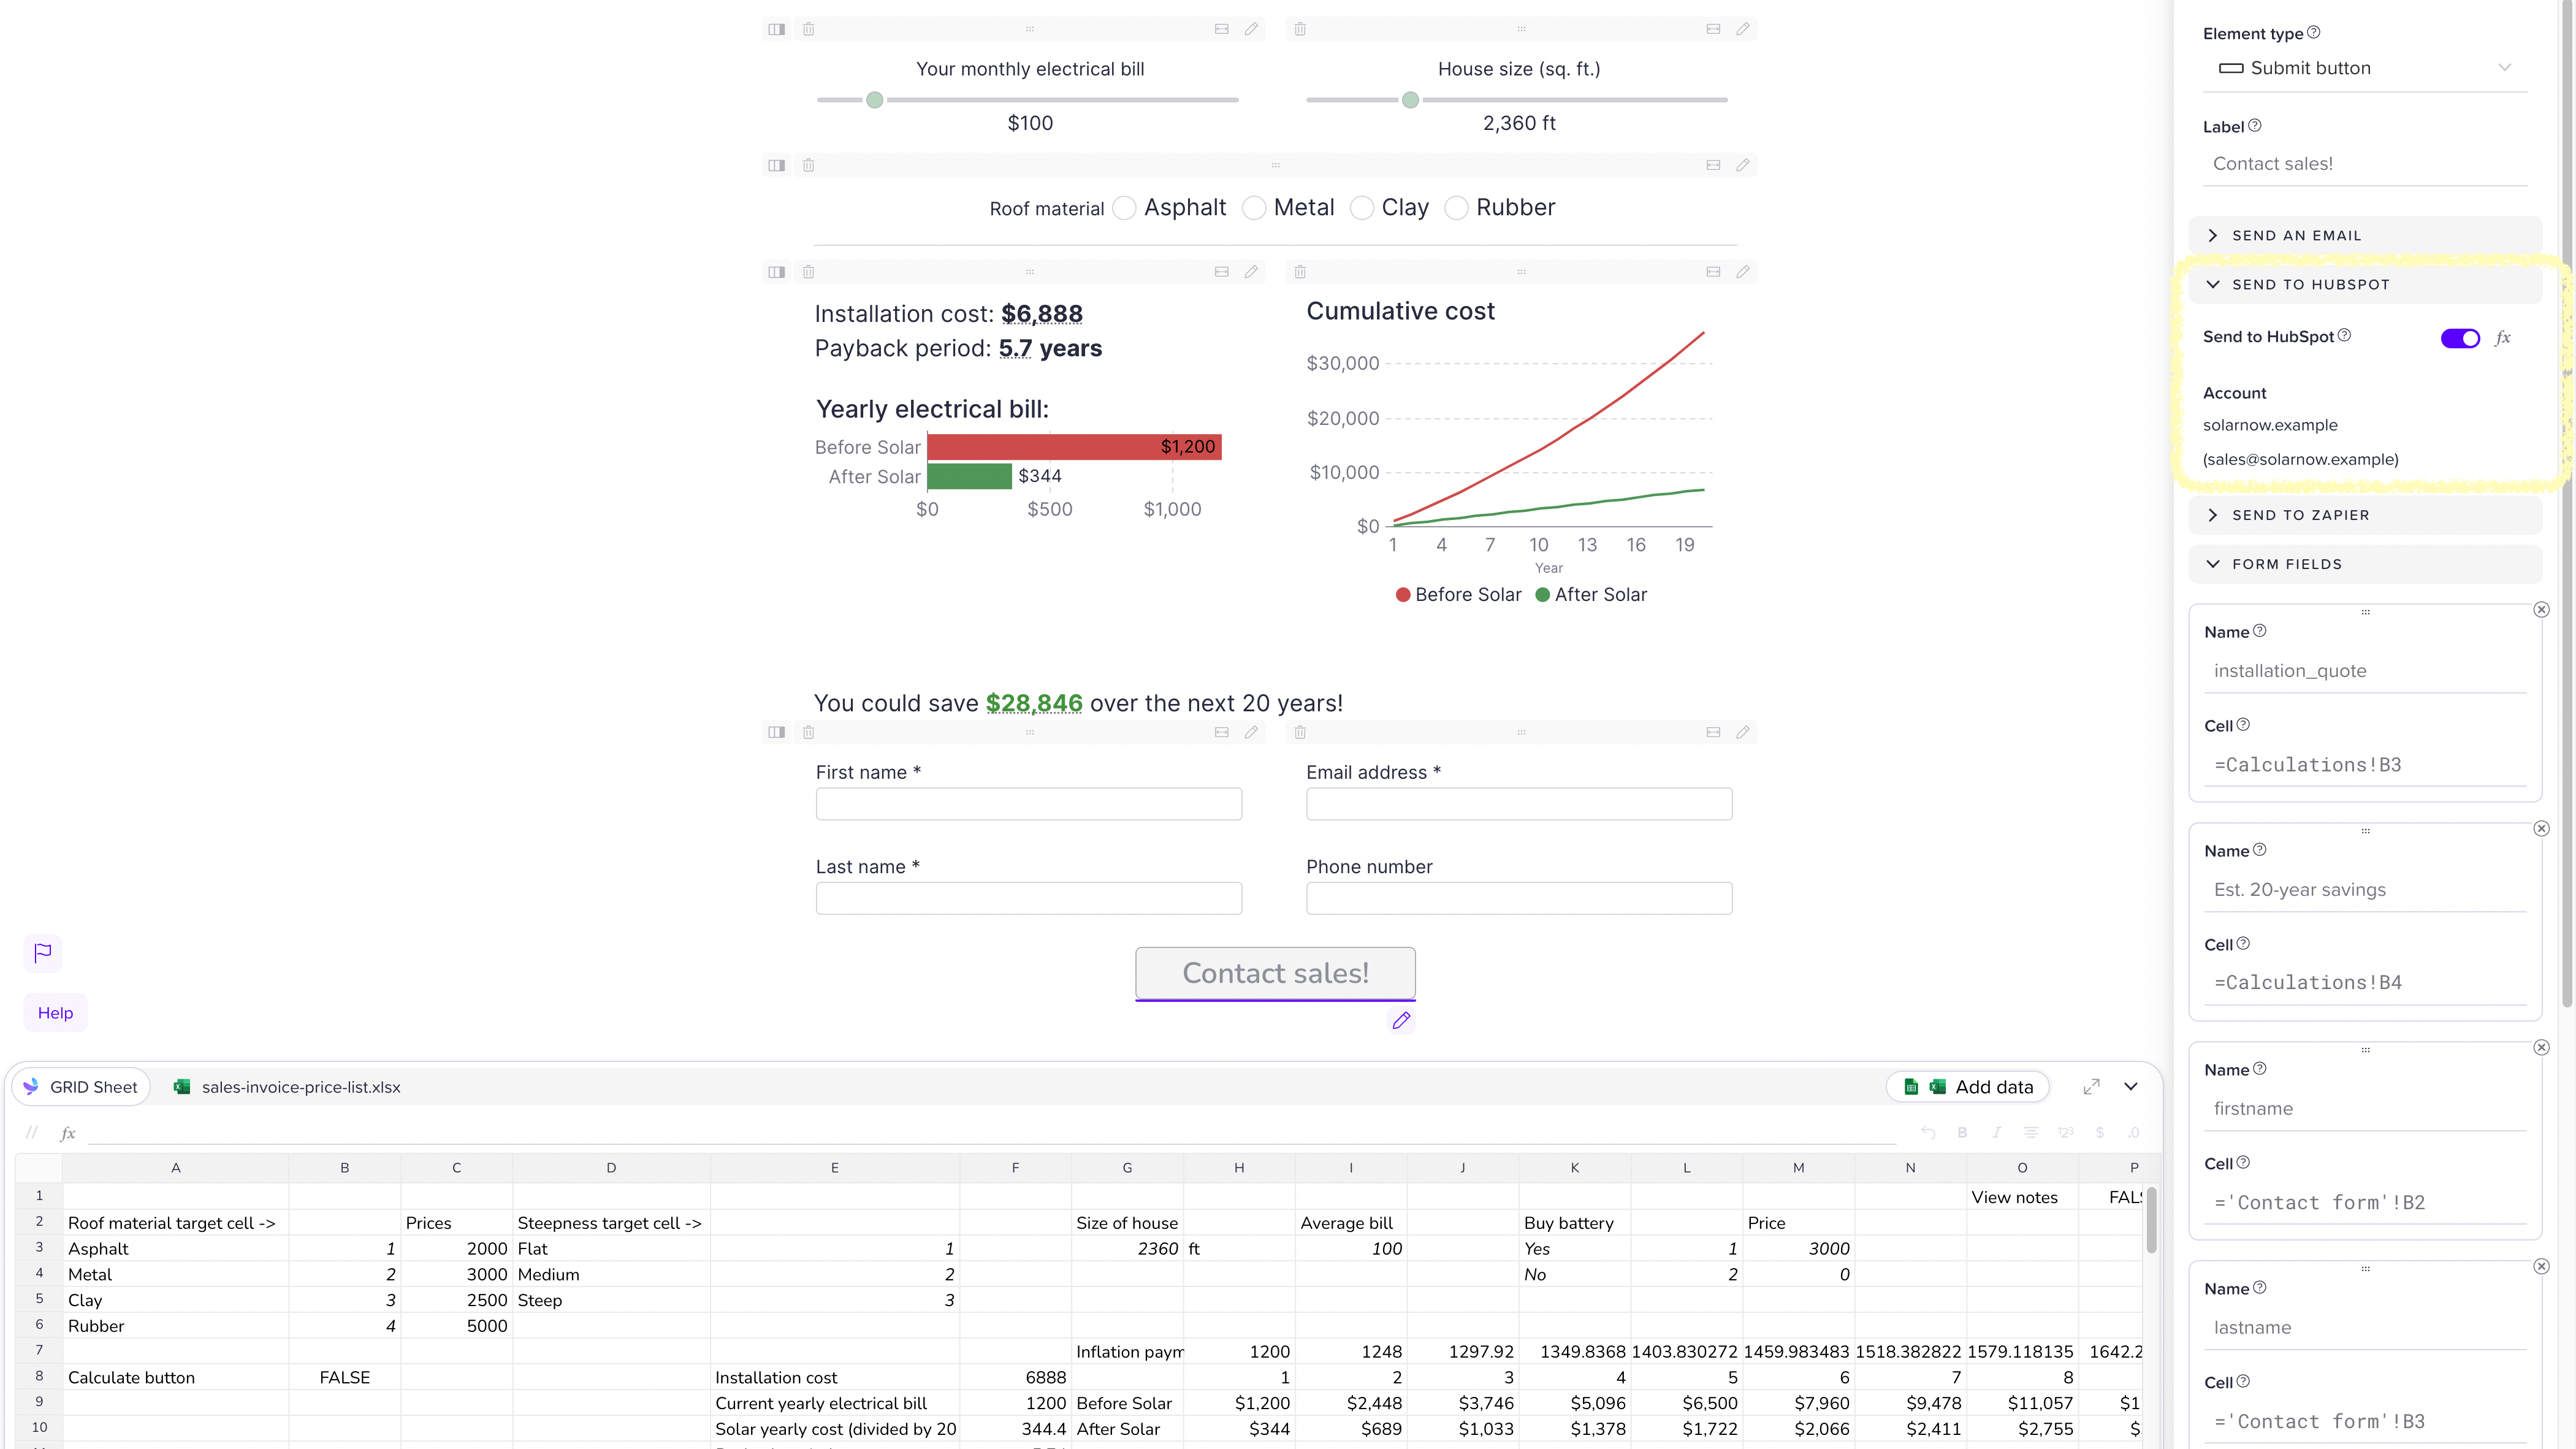Click the Add data button

(1967, 1087)
